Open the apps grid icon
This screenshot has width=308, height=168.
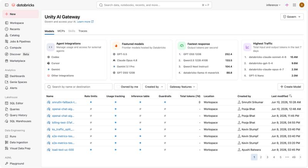(x=294, y=5)
